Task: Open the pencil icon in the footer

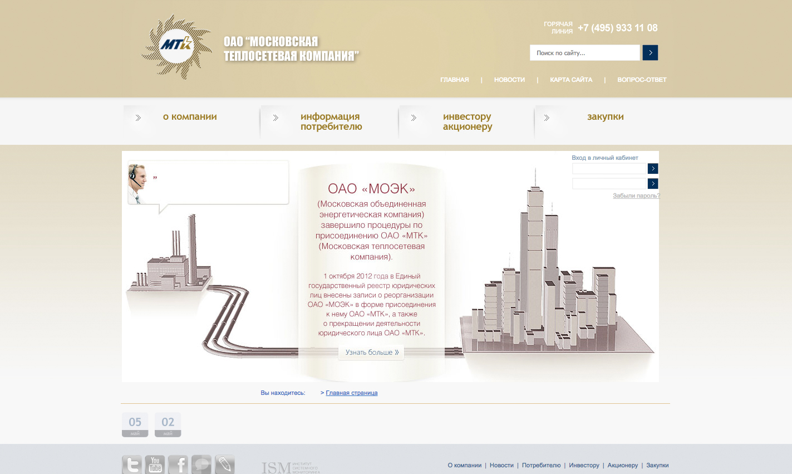Action: (x=225, y=465)
